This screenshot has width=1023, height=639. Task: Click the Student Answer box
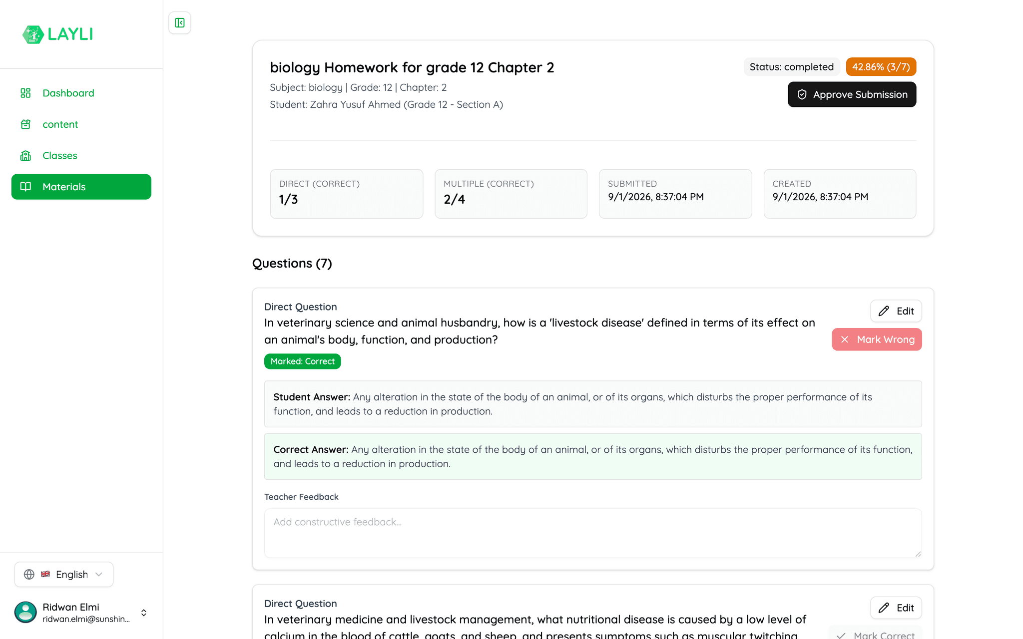[x=593, y=404]
